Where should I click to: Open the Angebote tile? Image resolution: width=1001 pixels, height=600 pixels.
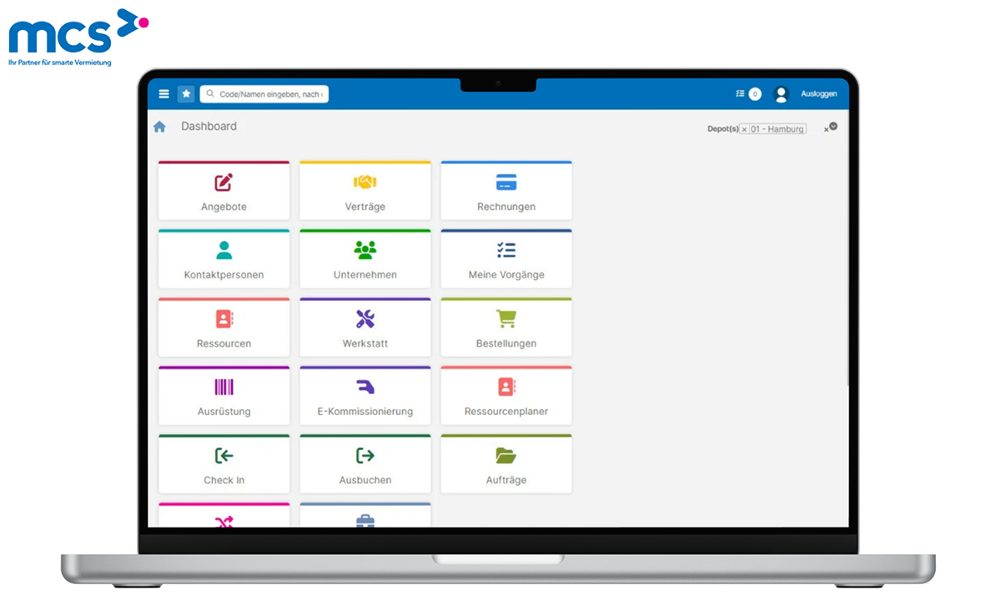tap(224, 191)
